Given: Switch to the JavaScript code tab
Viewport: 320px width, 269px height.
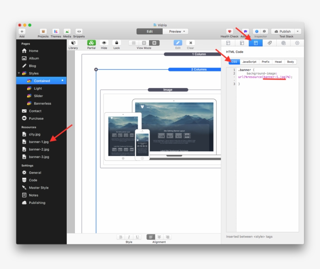Looking at the screenshot, I should 249,62.
